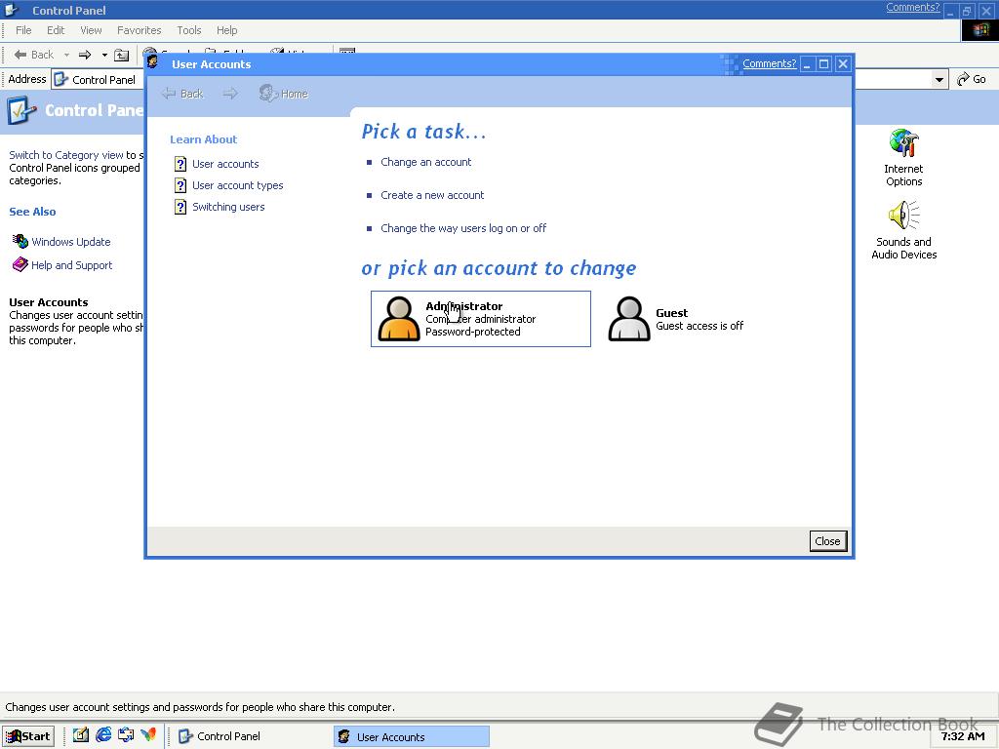Screen dimensions: 999x749
Task: Click the Up folder icon in Control Panel toolbar
Action: coord(121,56)
